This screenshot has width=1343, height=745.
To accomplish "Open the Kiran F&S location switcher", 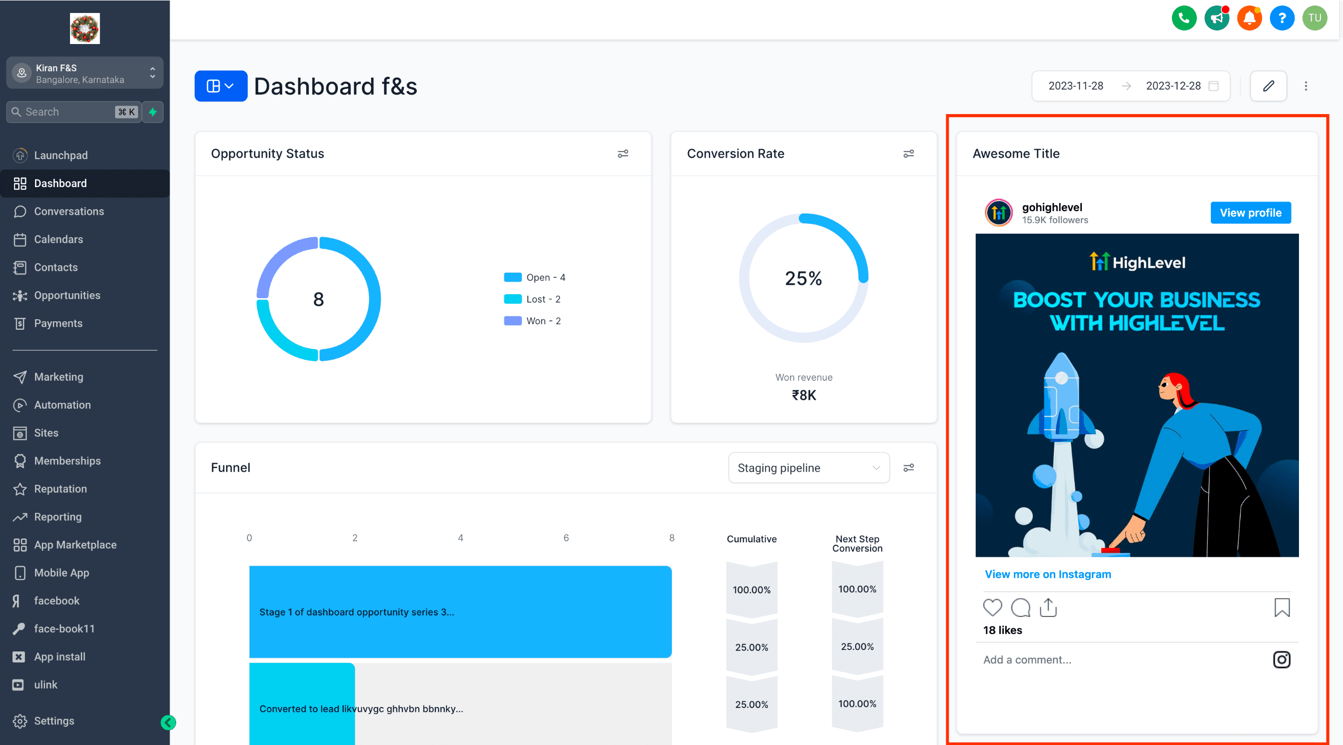I will tap(85, 73).
